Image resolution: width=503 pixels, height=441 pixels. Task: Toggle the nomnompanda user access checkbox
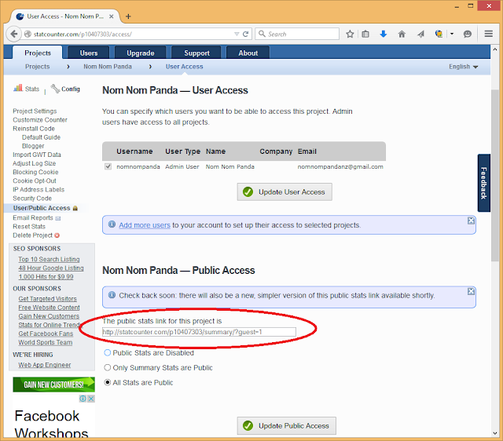point(108,166)
